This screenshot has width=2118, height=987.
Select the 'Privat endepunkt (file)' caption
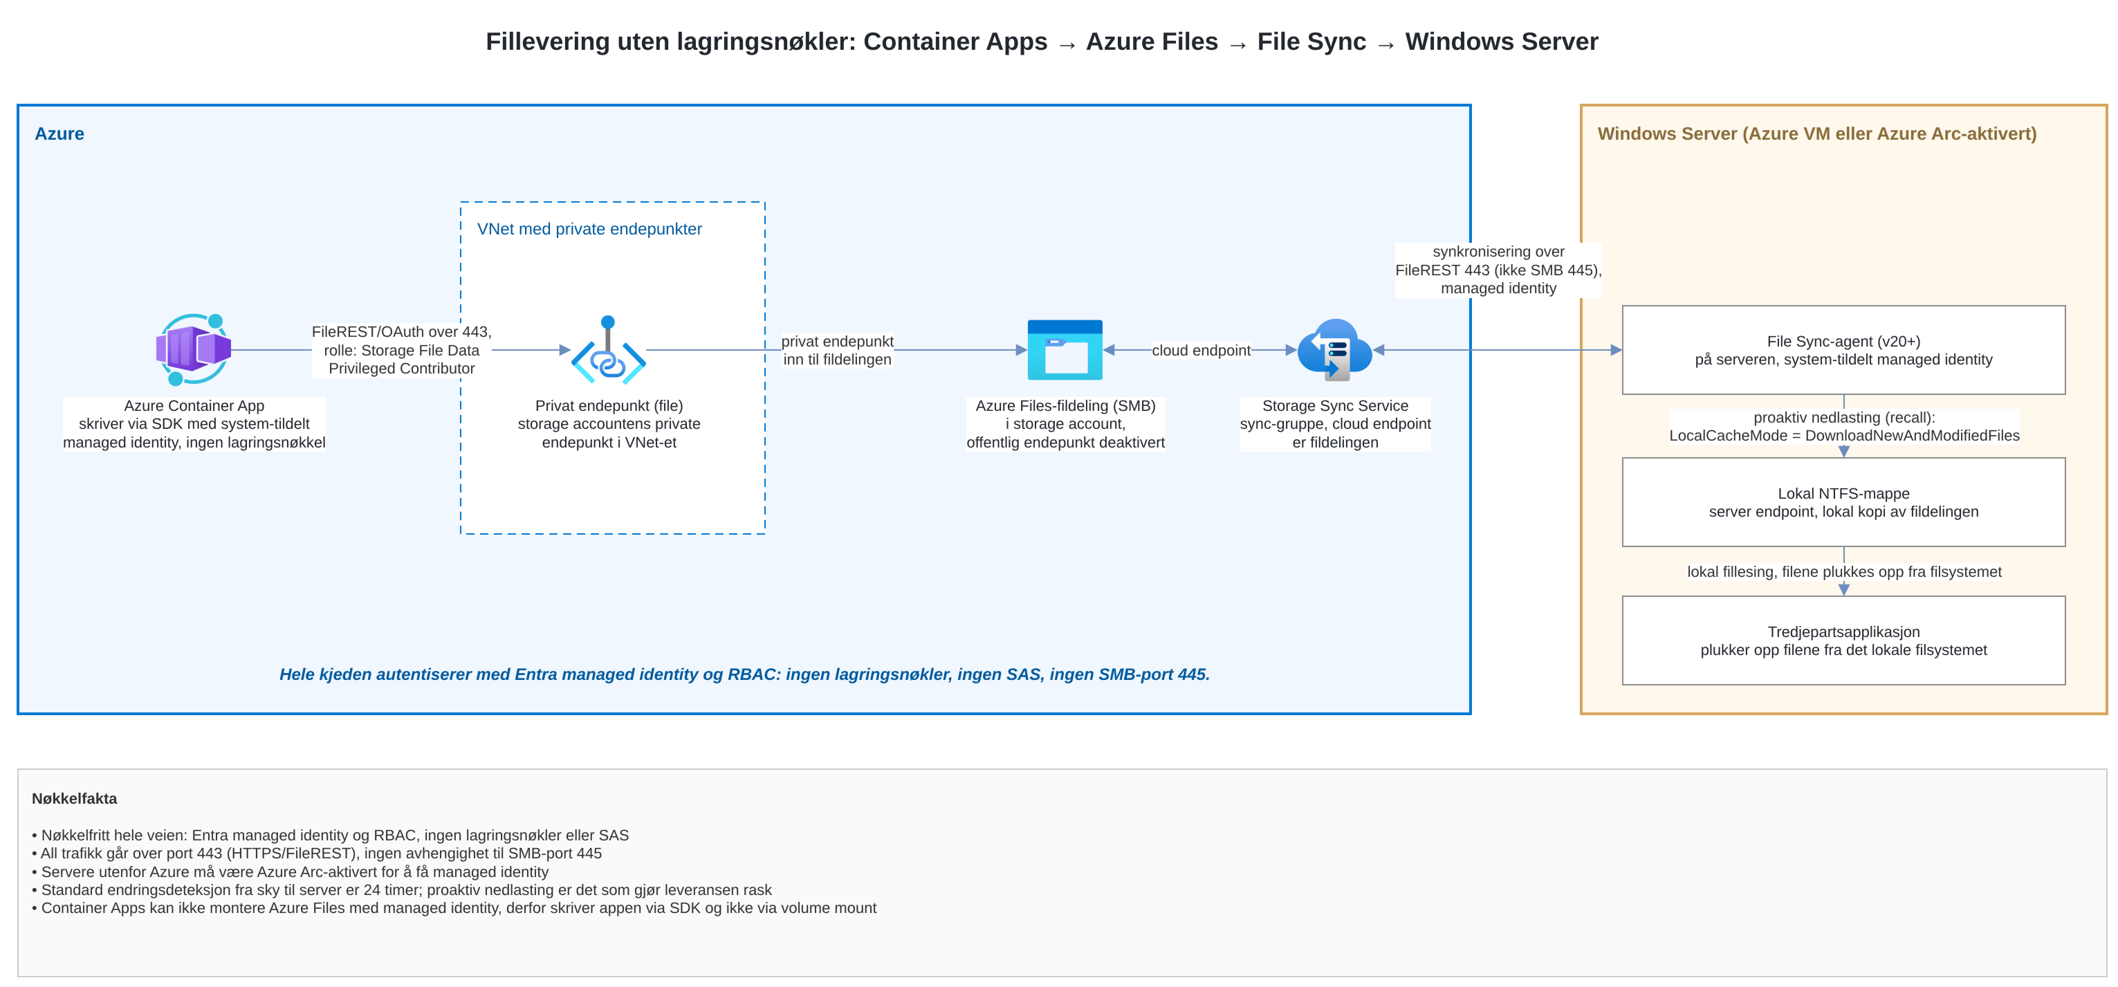609,424
